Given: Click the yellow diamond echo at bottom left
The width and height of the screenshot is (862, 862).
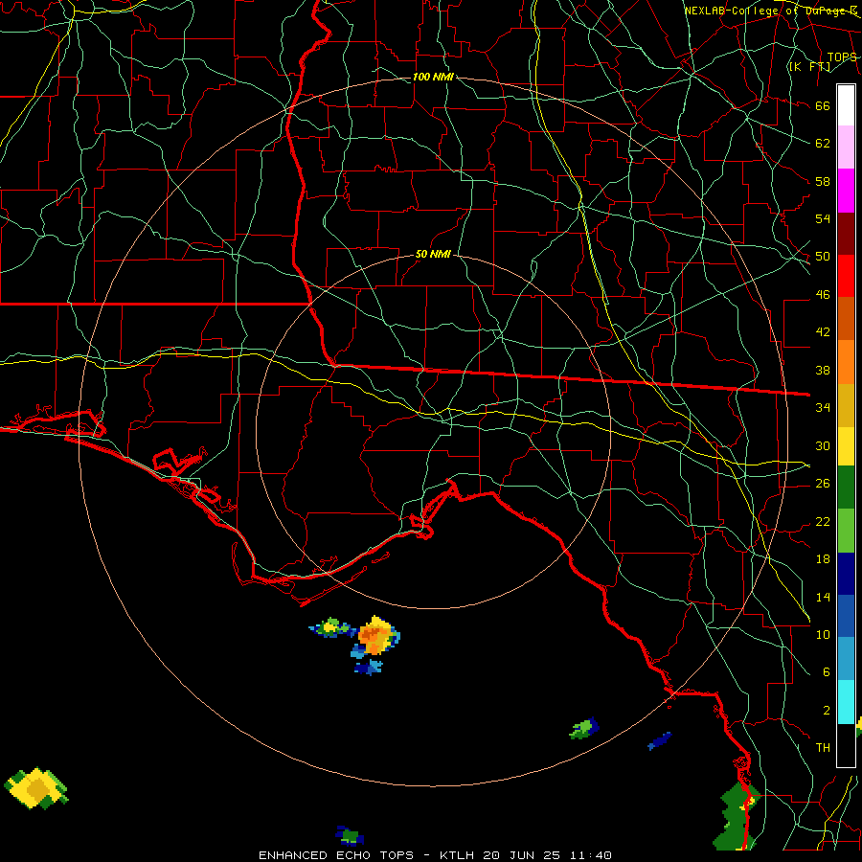Looking at the screenshot, I should (x=35, y=788).
